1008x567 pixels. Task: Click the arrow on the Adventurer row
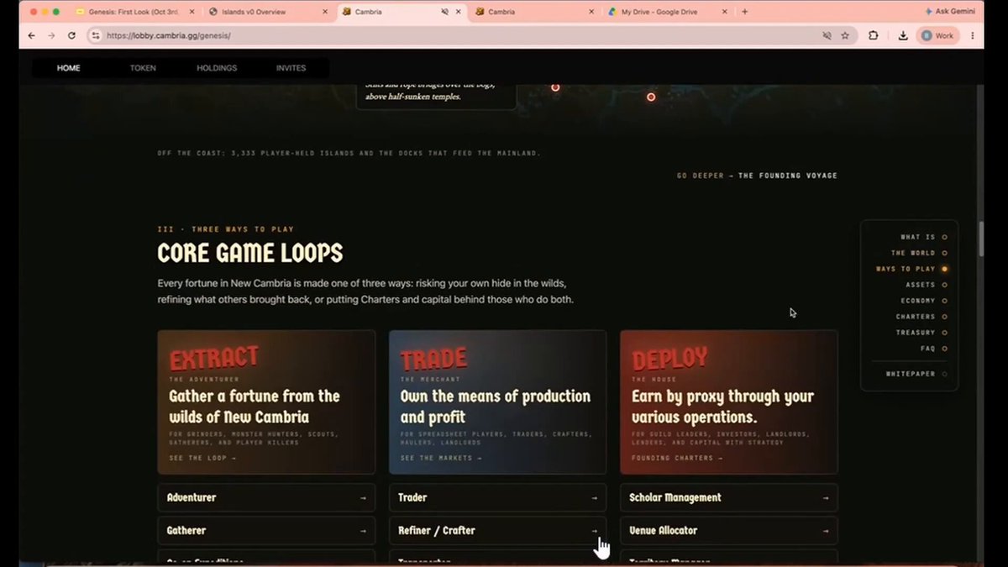pos(363,498)
